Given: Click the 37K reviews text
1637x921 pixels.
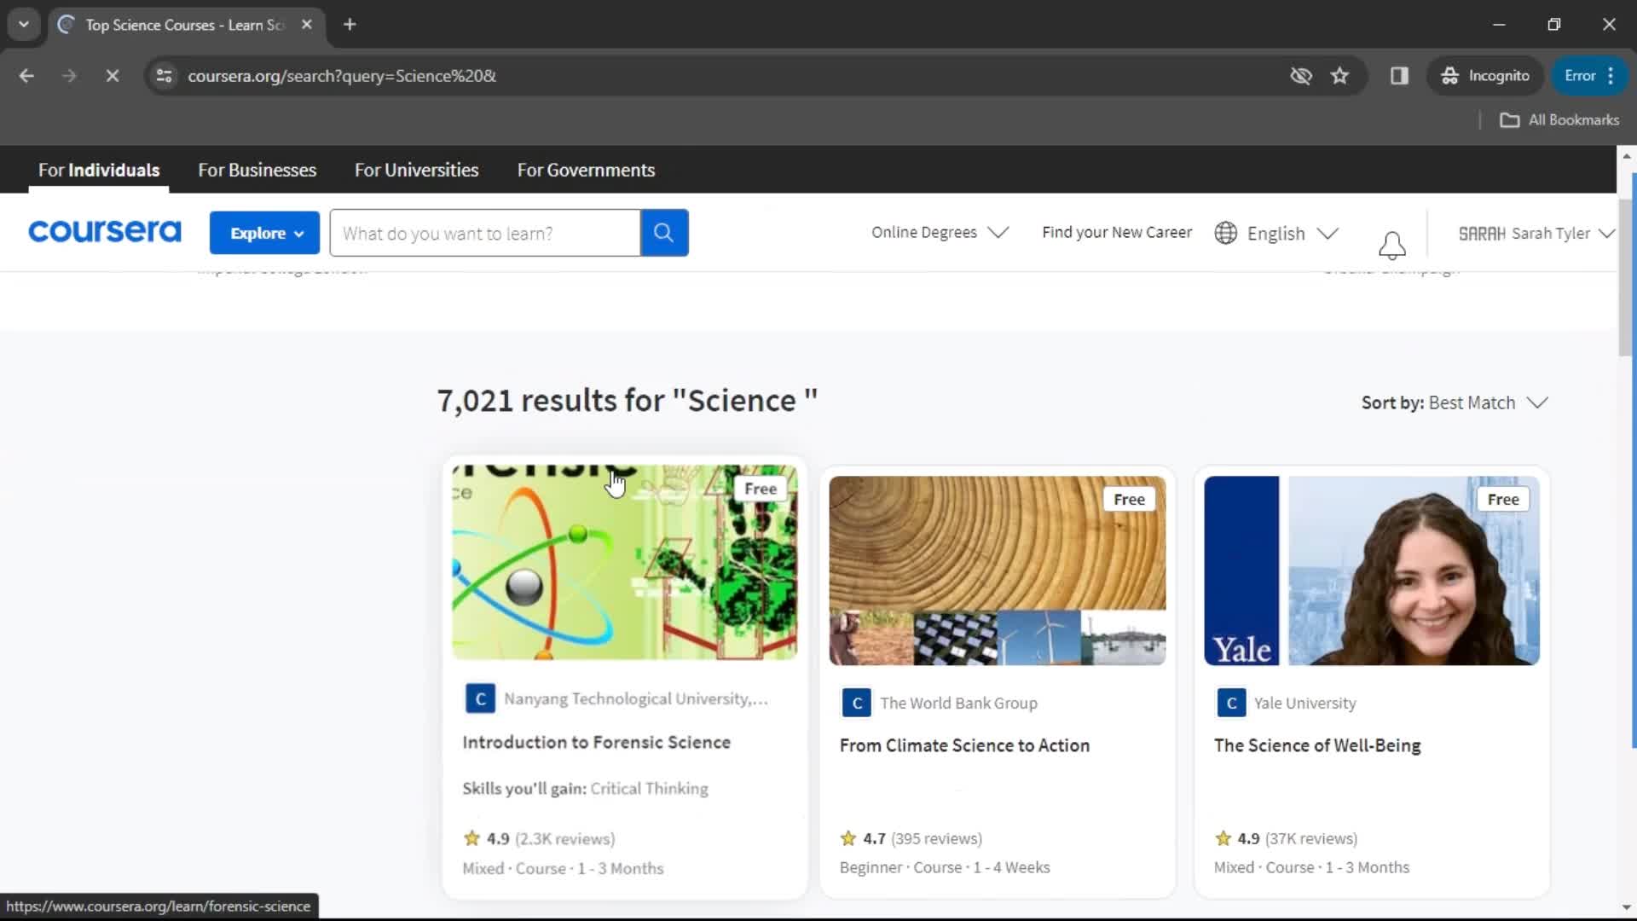Looking at the screenshot, I should [1311, 838].
